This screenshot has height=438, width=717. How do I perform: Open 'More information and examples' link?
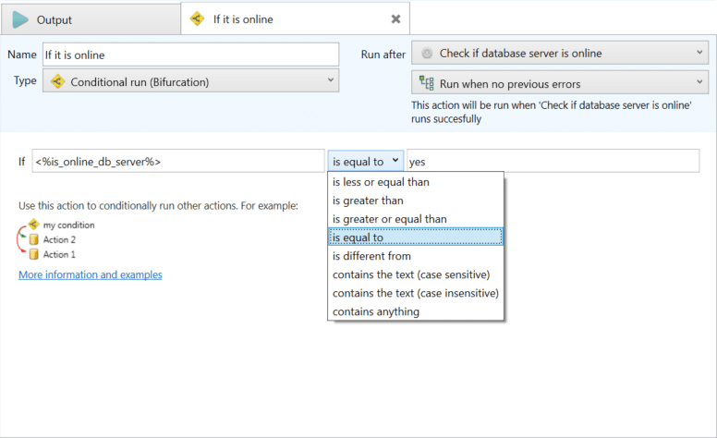[90, 274]
